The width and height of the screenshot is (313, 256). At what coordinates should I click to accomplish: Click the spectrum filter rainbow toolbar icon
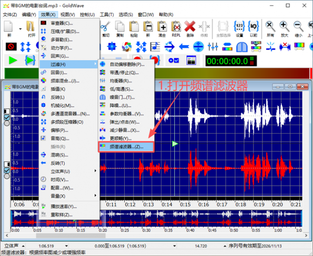coord(299,47)
